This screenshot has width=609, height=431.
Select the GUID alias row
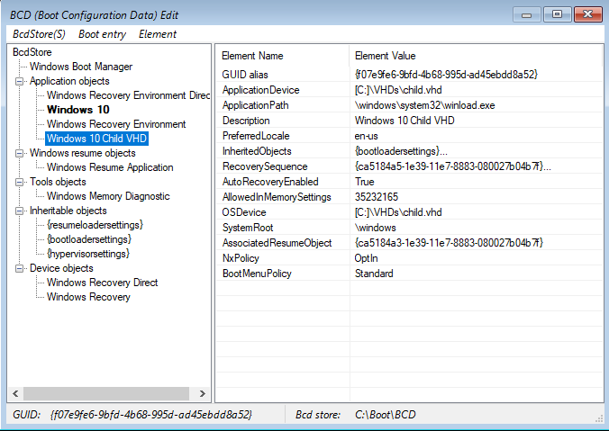[409, 75]
